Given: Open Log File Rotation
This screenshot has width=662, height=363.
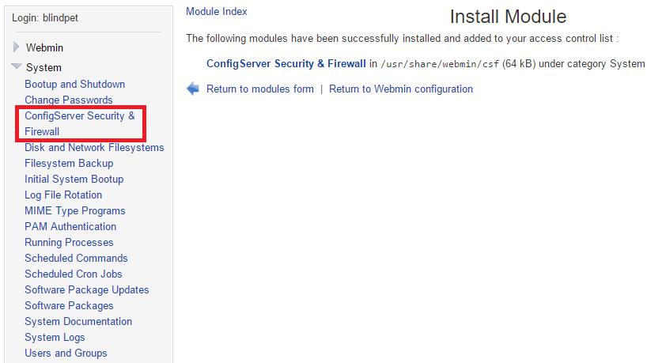Looking at the screenshot, I should tap(63, 195).
